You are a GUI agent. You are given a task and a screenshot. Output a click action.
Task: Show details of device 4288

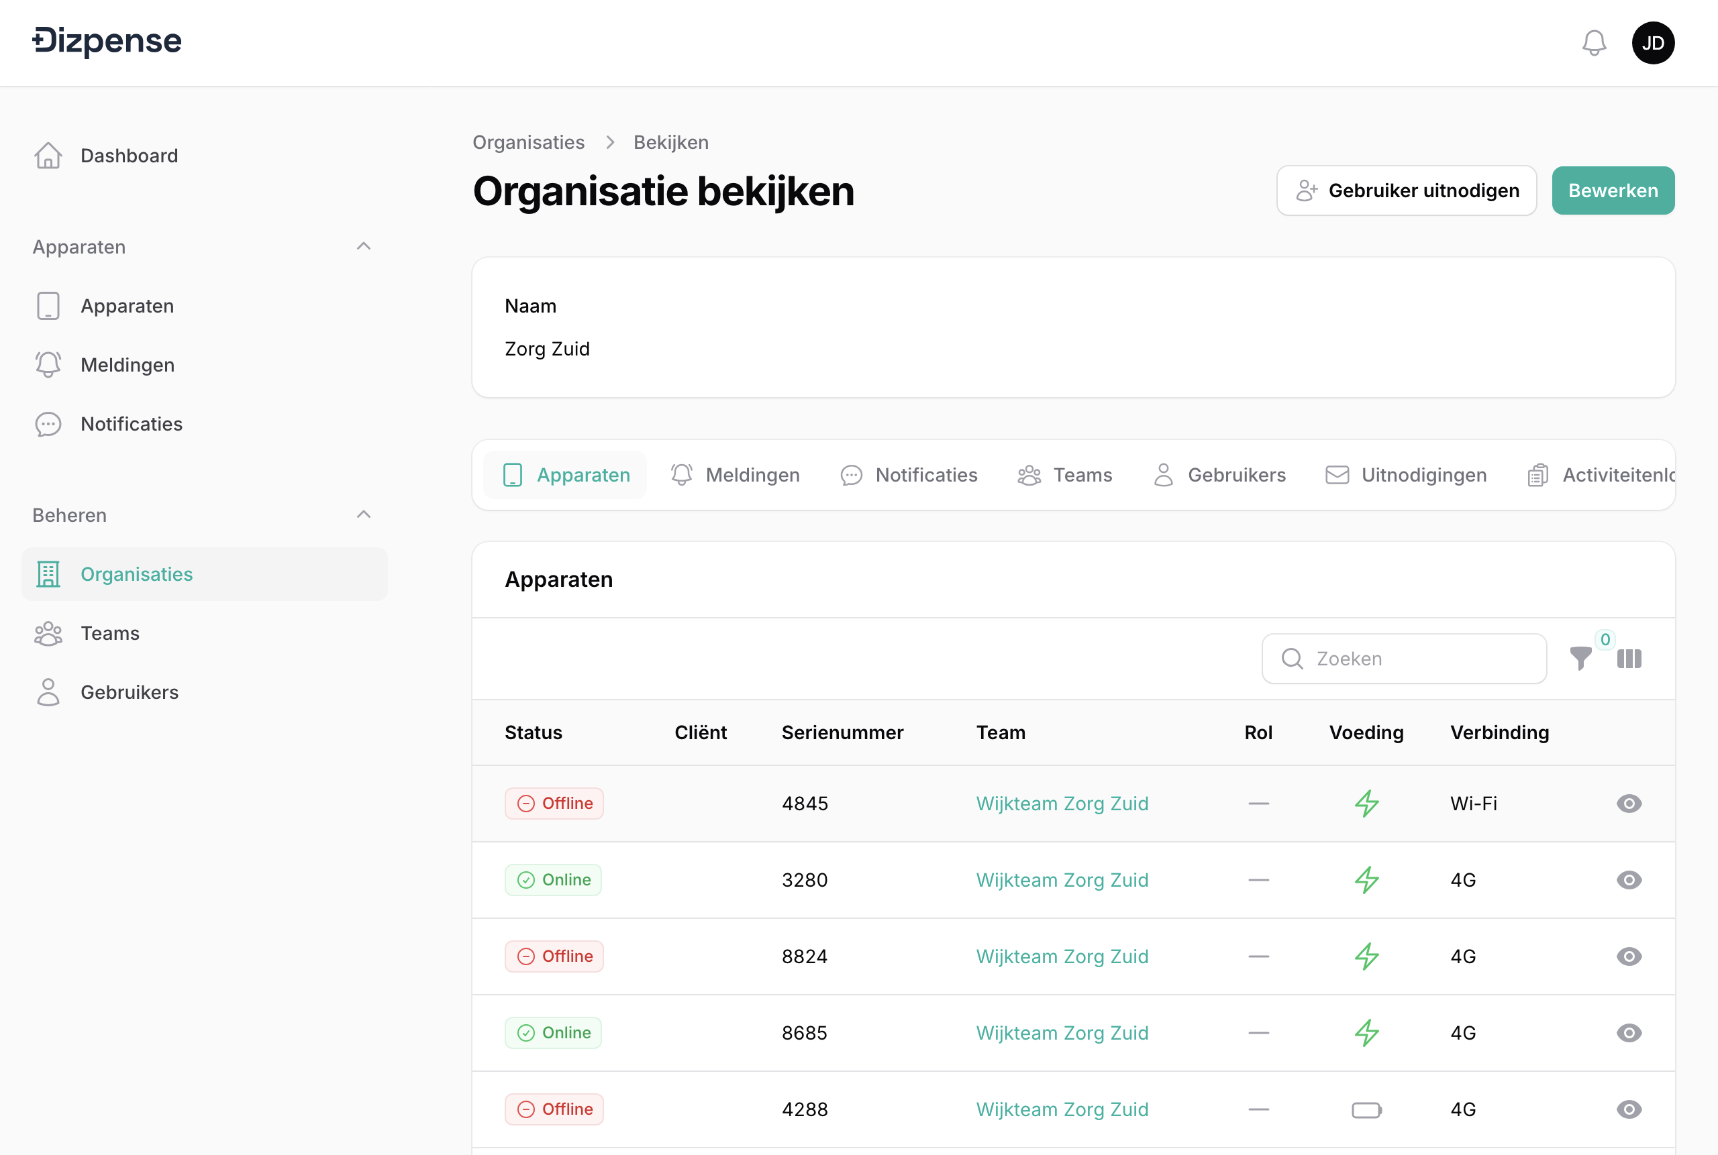click(x=1628, y=1109)
